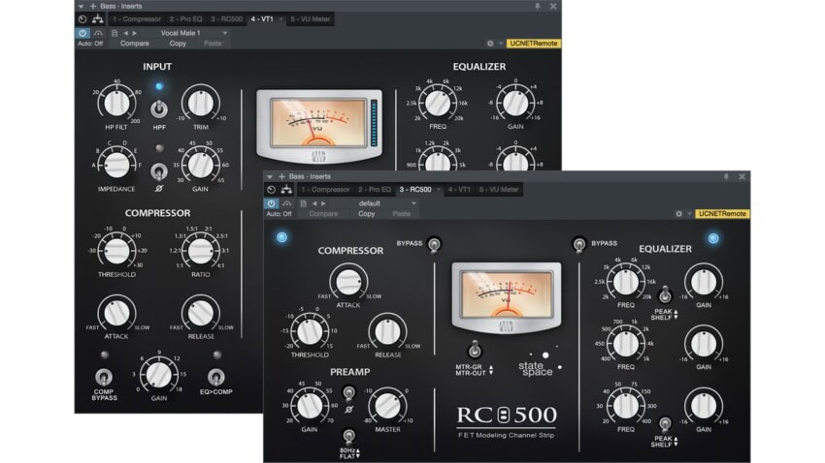The width and height of the screenshot is (825, 463).
Task: Click Compare in VT1 window
Action: [x=134, y=44]
